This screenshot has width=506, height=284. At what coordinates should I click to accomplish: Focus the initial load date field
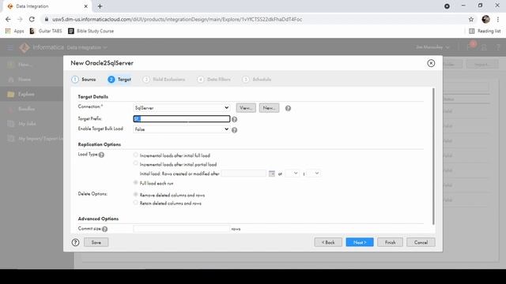[244, 174]
